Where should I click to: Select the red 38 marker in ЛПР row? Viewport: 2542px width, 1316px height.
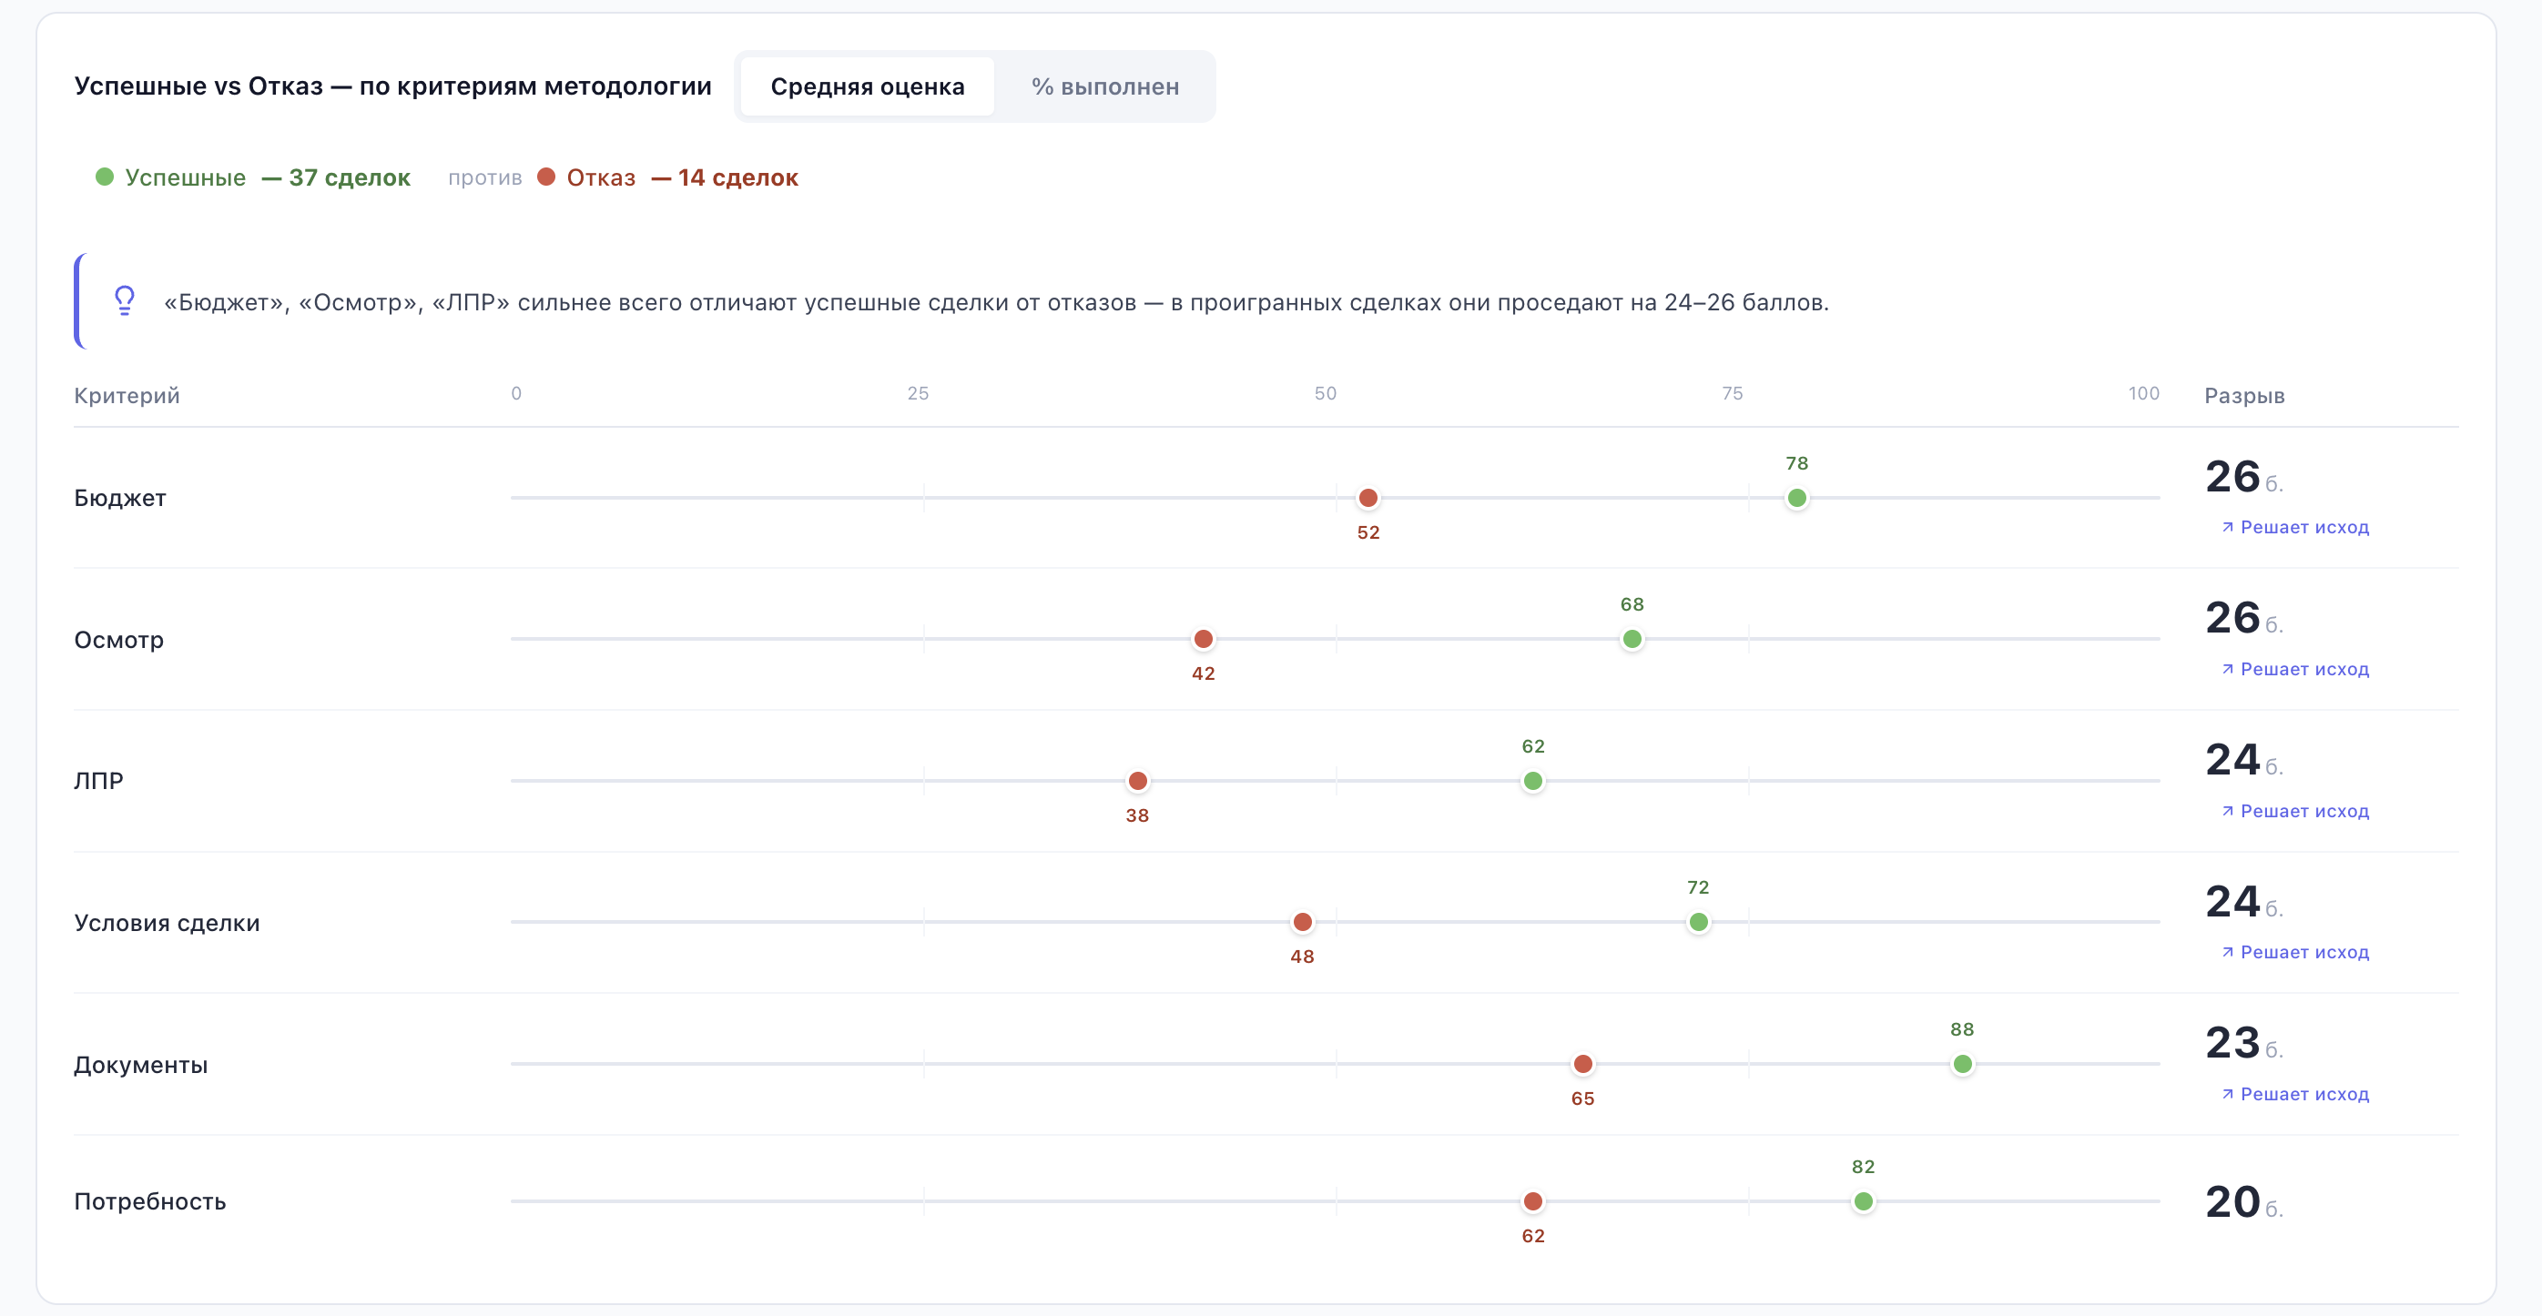tap(1137, 781)
